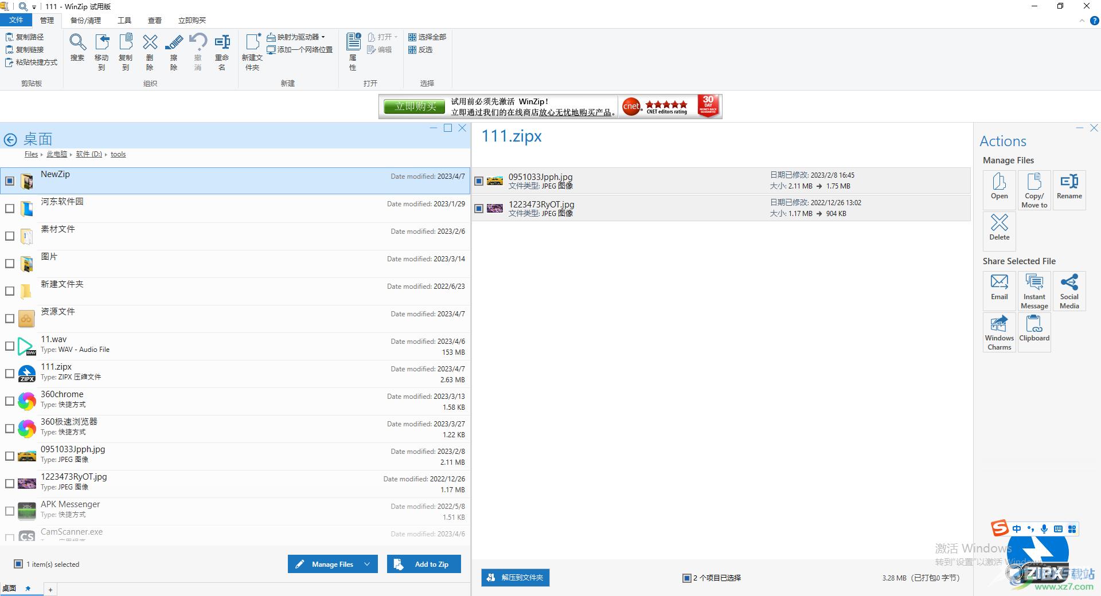Image resolution: width=1101 pixels, height=596 pixels.
Task: Click Paste Shortcut (粘贴快捷方式)
Action: tap(32, 62)
